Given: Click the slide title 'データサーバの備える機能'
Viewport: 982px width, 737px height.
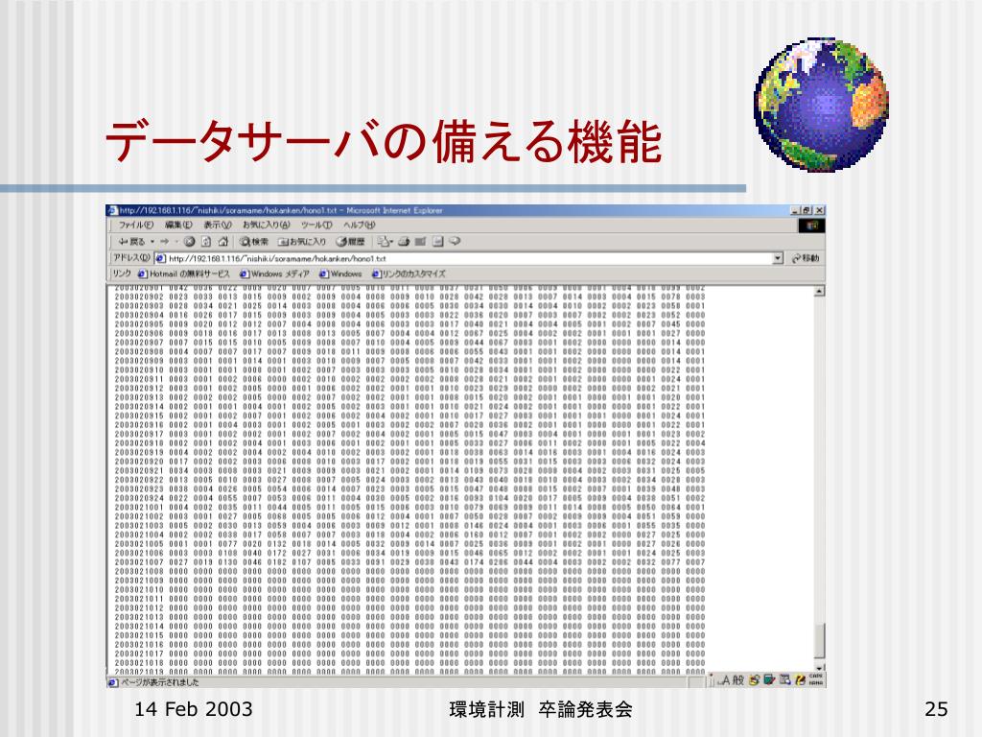Looking at the screenshot, I should point(384,142).
